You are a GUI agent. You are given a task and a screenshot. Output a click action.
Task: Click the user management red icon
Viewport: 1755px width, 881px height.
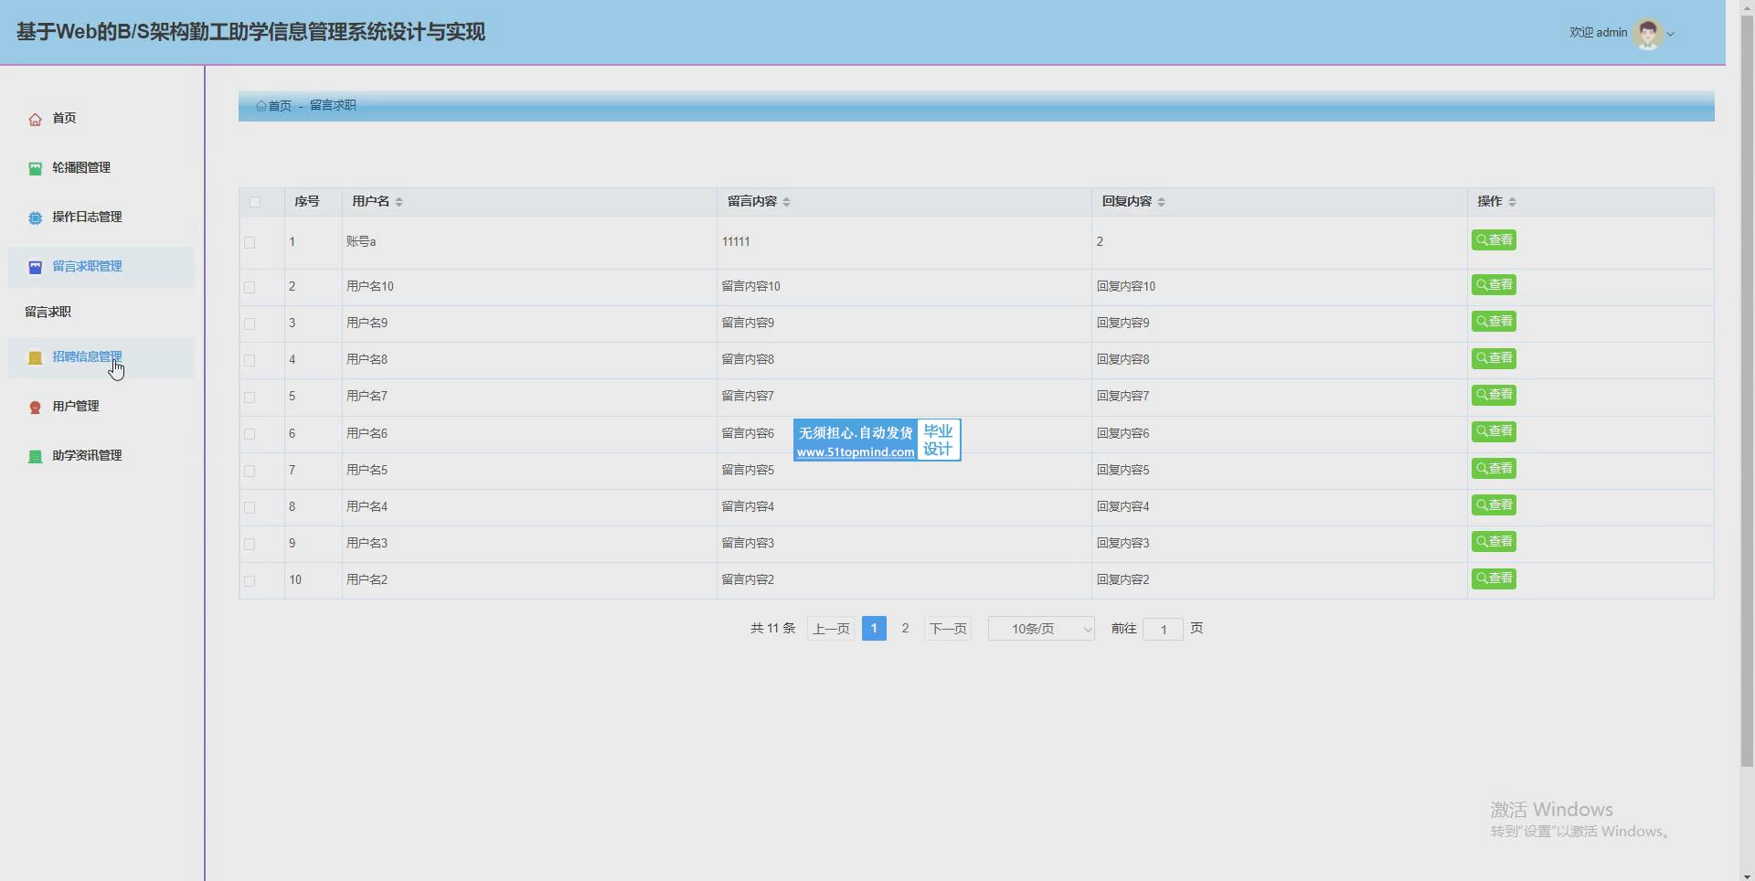pyautogui.click(x=35, y=408)
